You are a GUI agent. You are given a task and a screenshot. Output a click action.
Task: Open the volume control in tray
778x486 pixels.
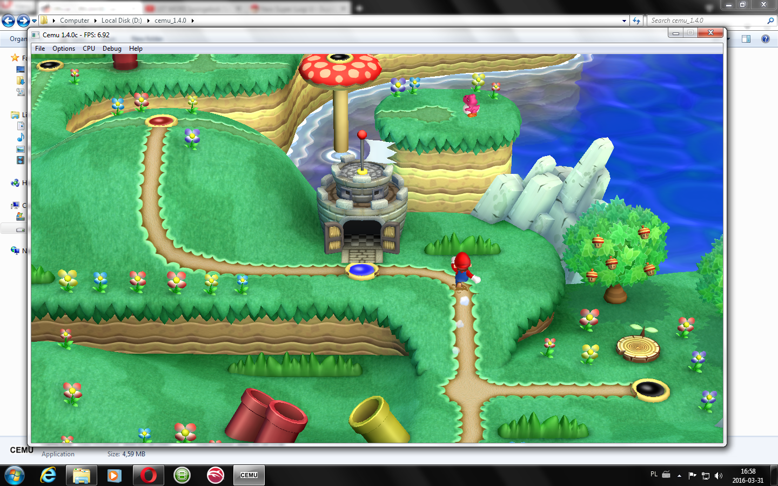pyautogui.click(x=719, y=476)
